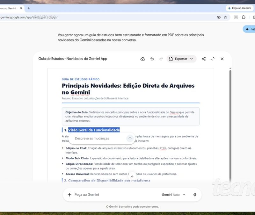The width and height of the screenshot is (255, 215).
Task: Open the browser extensions puzzle icon
Action: (244, 17)
